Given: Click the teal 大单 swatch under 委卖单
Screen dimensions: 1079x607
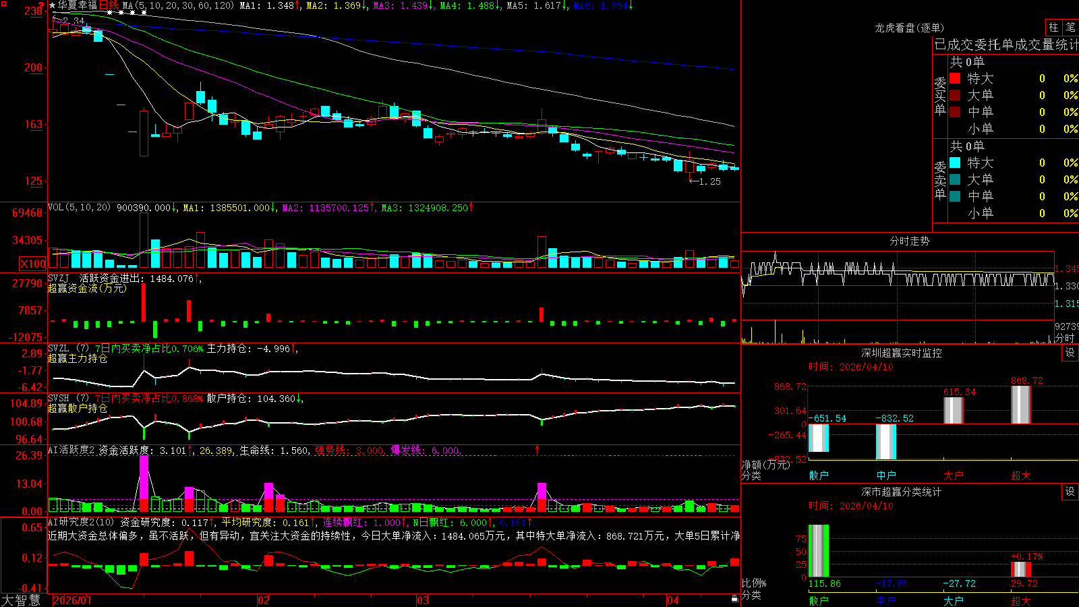Looking at the screenshot, I should click(x=955, y=179).
